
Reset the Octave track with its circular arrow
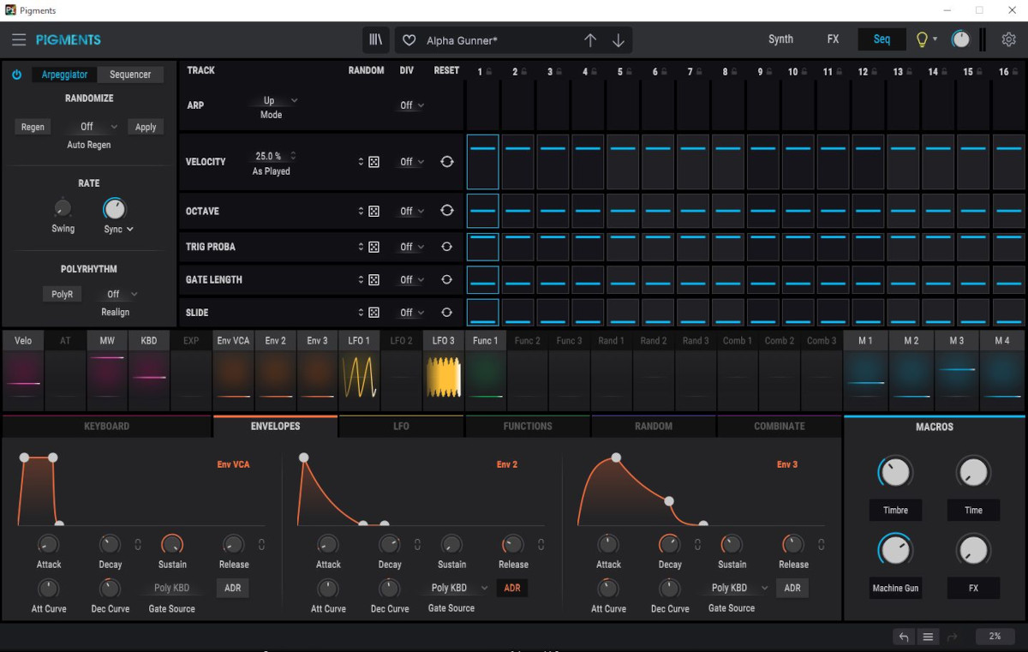(x=446, y=211)
